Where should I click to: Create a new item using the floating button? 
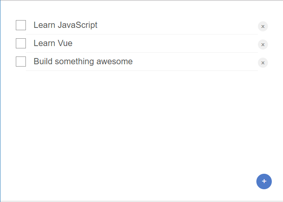pyautogui.click(x=264, y=181)
